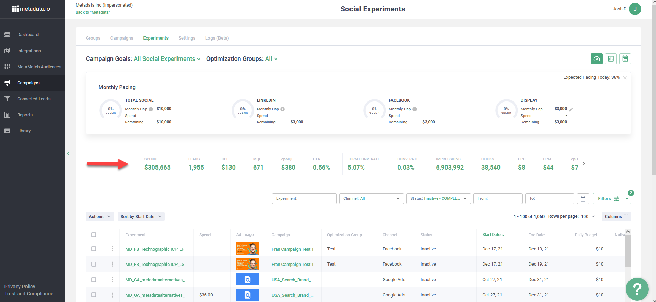Open row menu for MD_FB_Technographic ICP_LP experiment
The image size is (656, 302).
coord(112,249)
